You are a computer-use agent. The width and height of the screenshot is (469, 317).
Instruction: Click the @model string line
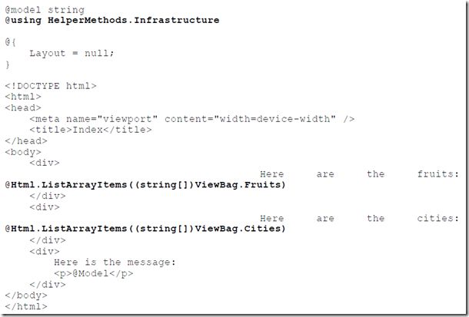click(45, 10)
